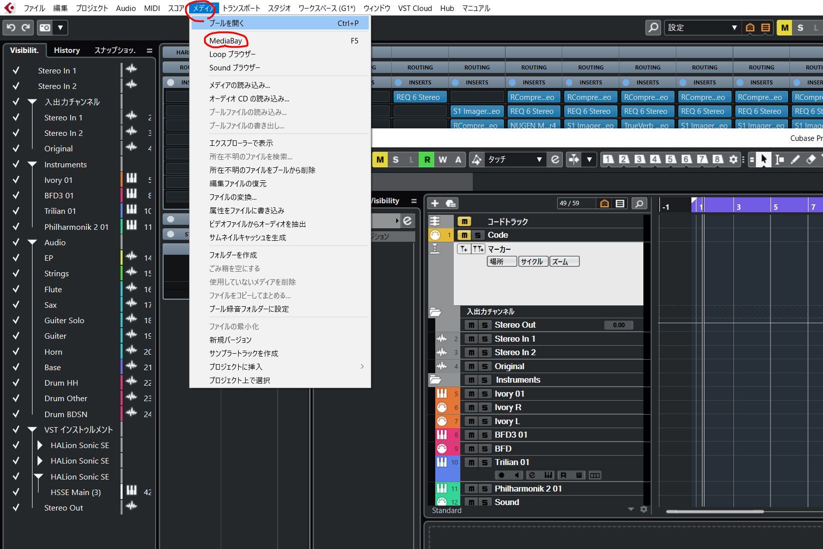823x549 pixels.
Task: Click the redo arrow in the mixer toolbar
Action: point(26,27)
